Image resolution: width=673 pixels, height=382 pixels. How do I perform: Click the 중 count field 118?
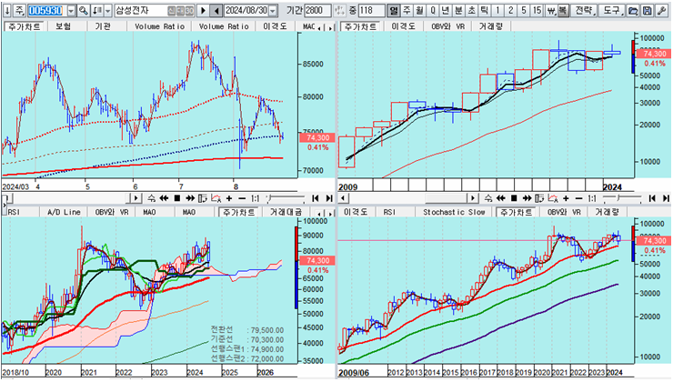coord(371,10)
